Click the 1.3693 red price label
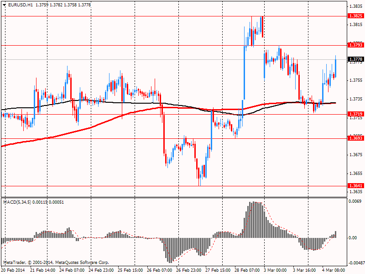The width and height of the screenshot is (365, 274). (x=356, y=138)
